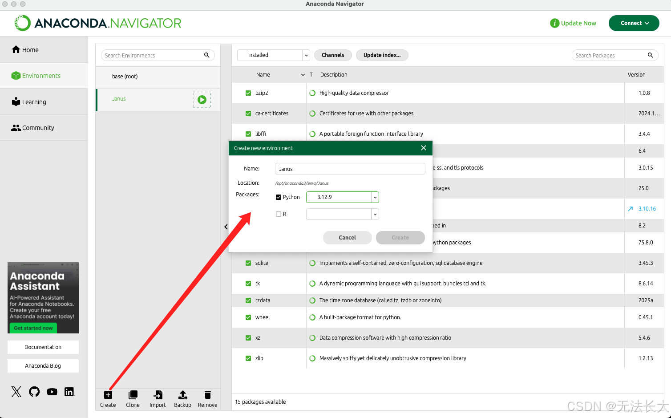Open the Python version 3.12.9 dropdown
671x418 pixels.
375,197
